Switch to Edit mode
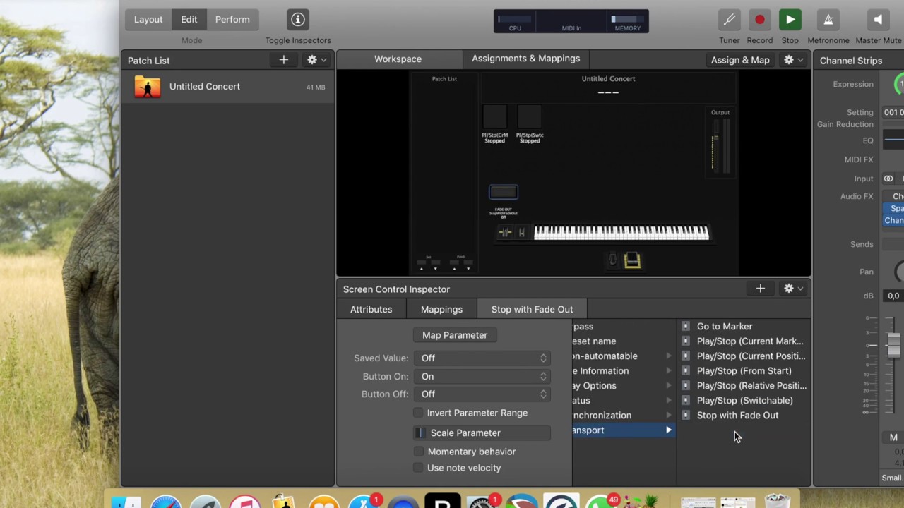 click(189, 20)
